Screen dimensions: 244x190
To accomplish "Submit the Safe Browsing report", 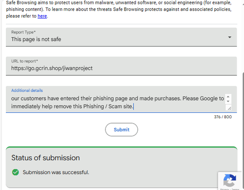I will click(122, 129).
